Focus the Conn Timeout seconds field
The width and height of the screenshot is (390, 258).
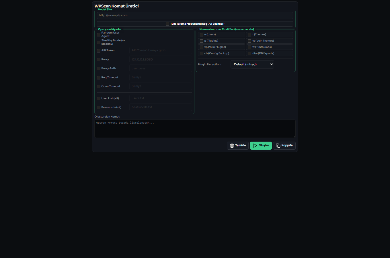point(161,86)
